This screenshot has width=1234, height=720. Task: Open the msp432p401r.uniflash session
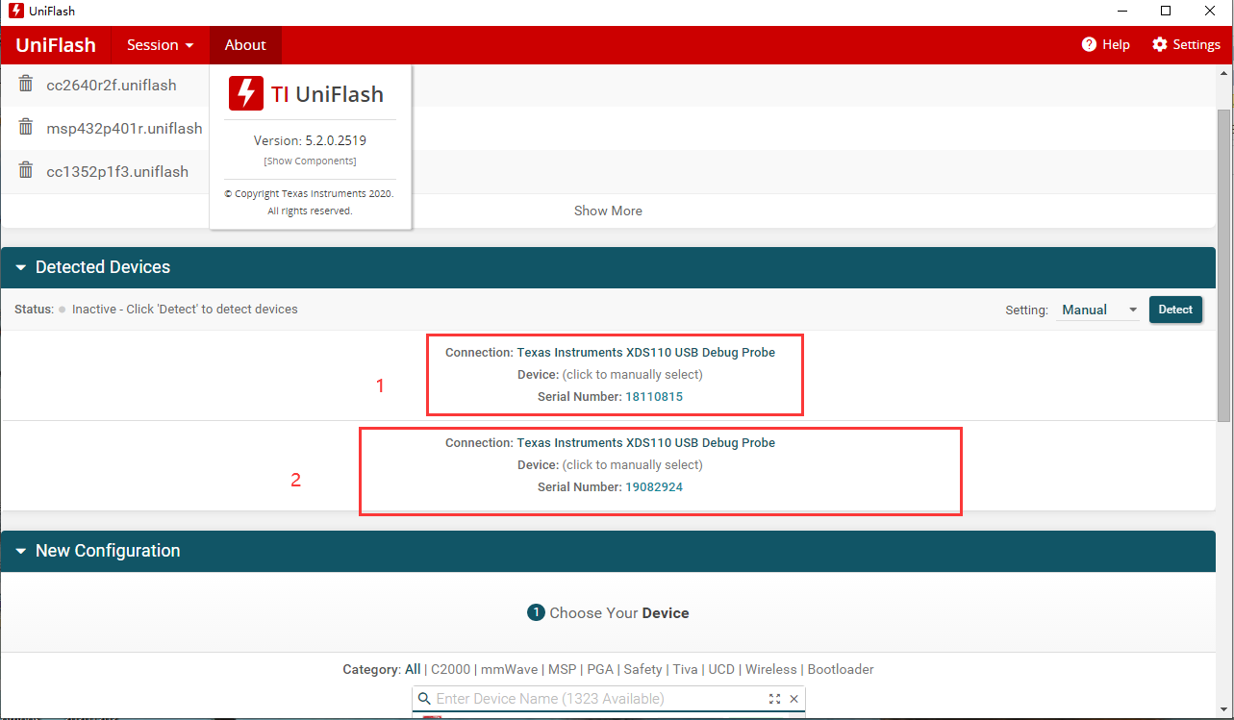(x=124, y=128)
